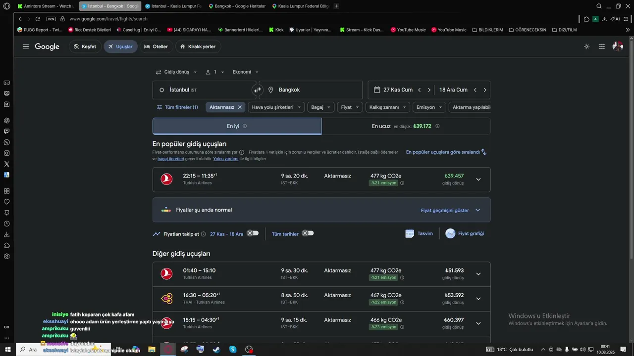Open sidebar settings gear
Viewport: 634px width, 356px height.
click(x=7, y=256)
